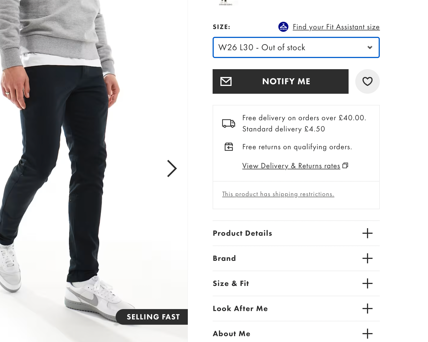Screen dimensions: 428x342
Task: Click the Fit Assistant hanger icon
Action: coord(283,27)
